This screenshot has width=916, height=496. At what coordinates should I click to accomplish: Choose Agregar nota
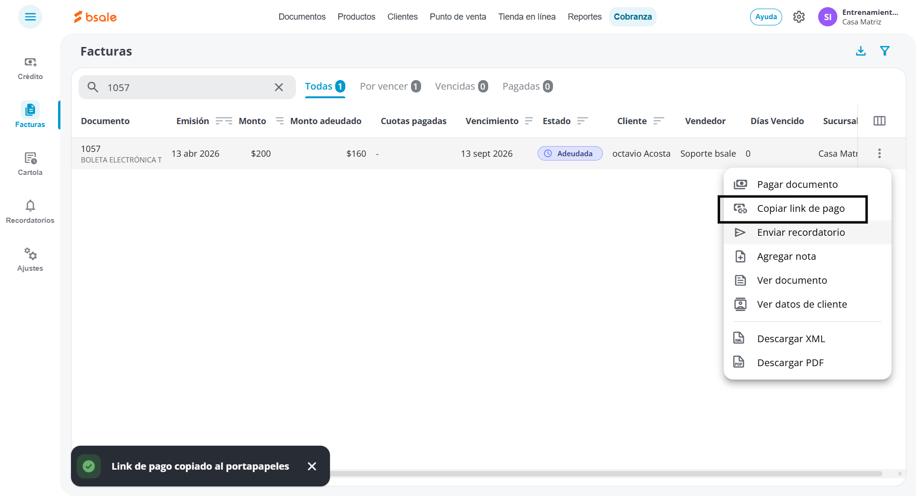click(x=808, y=256)
